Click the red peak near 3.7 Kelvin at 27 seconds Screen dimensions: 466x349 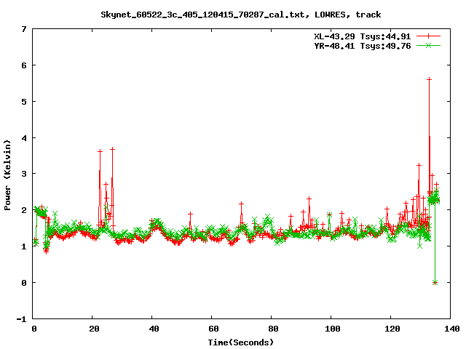pyautogui.click(x=112, y=149)
